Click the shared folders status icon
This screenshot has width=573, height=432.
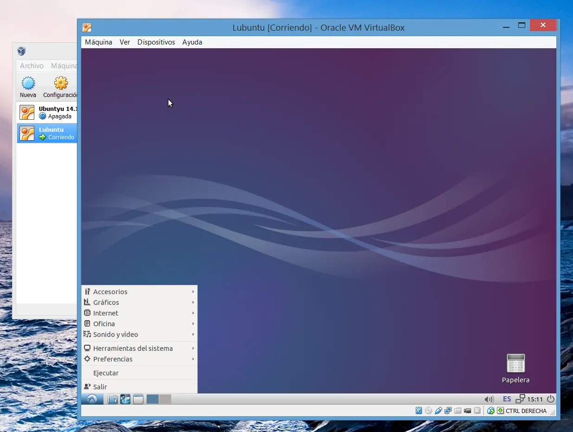coord(457,410)
